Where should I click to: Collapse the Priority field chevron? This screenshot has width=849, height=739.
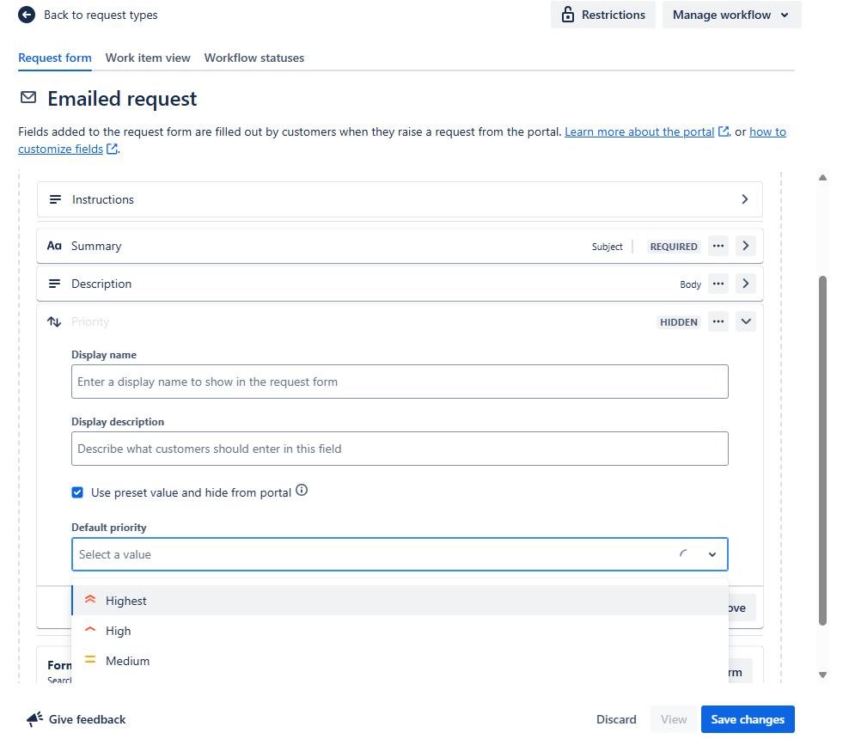click(x=746, y=321)
